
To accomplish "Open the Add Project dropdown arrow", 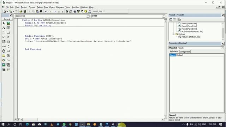I will click(x=7, y=12).
